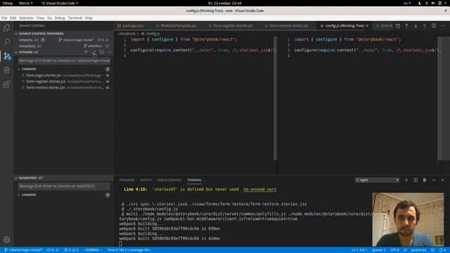The height and width of the screenshot is (253, 450).
Task: Close the config.js Working Tree tab
Action: (367, 26)
